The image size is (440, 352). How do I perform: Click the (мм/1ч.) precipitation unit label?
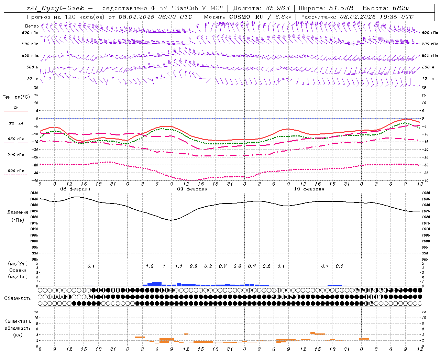[x=18, y=277]
